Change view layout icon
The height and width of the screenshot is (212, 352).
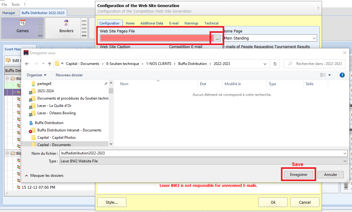tap(323, 75)
